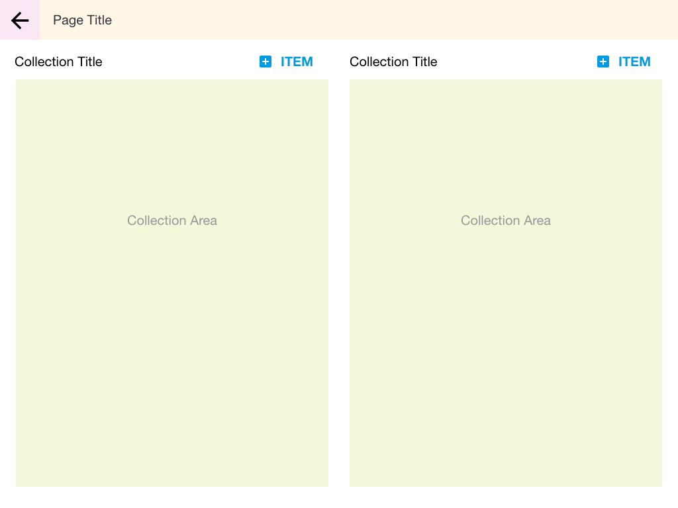
Task: Click the second Collection Title heading
Action: (393, 62)
